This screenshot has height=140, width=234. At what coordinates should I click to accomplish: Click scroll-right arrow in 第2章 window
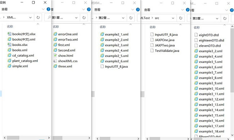tap(138, 139)
